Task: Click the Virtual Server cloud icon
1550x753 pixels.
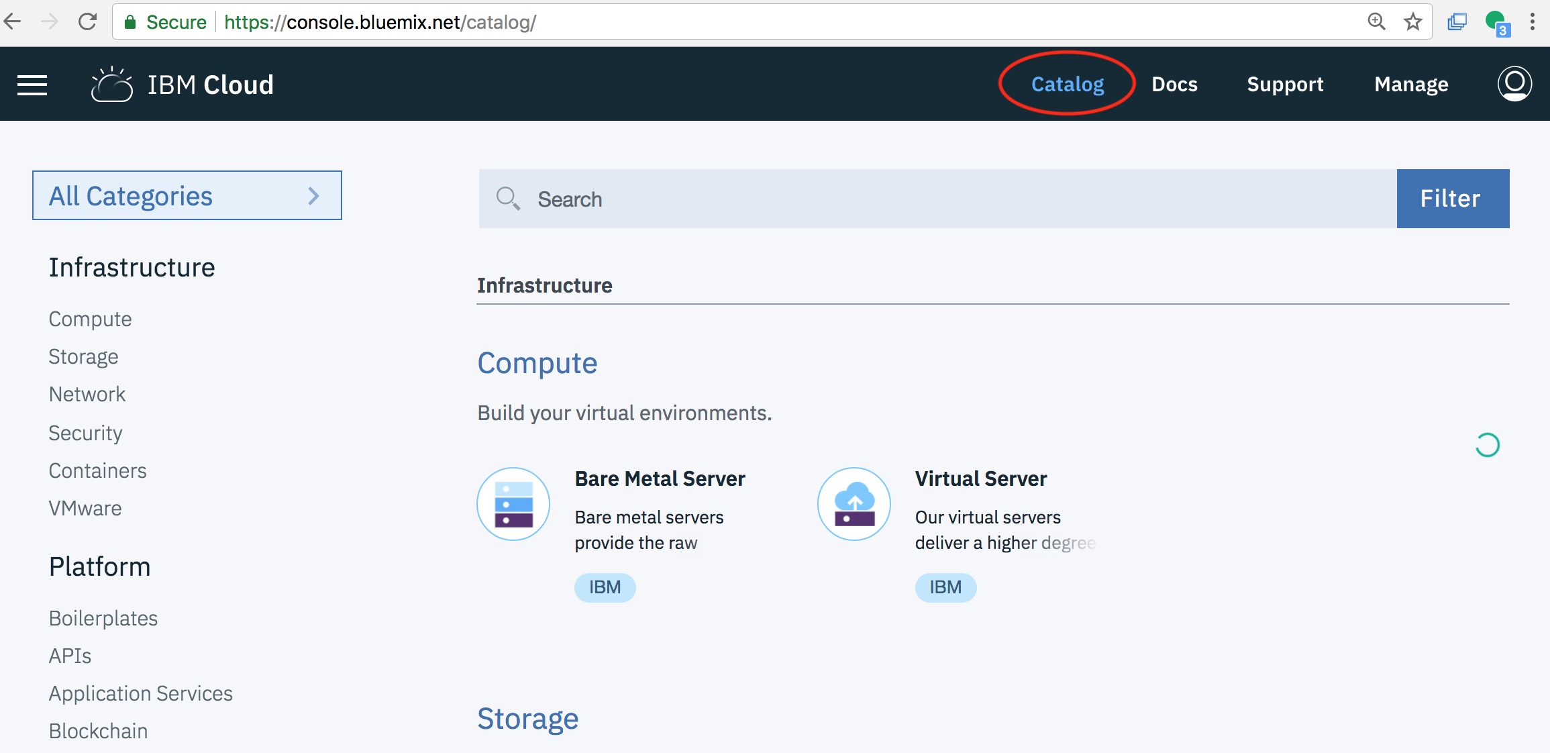Action: click(x=854, y=504)
